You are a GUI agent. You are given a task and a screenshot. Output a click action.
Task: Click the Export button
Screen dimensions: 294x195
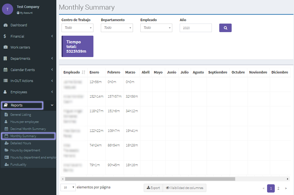coord(153,188)
